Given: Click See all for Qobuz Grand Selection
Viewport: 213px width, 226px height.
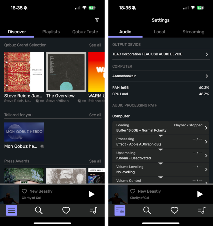Looking at the screenshot, I should (95, 45).
